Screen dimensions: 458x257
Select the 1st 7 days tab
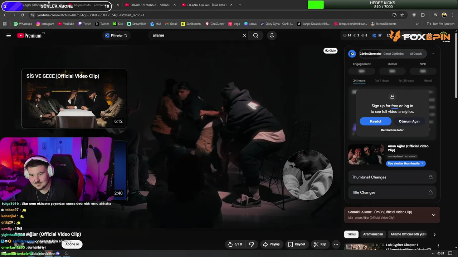pyautogui.click(x=382, y=81)
